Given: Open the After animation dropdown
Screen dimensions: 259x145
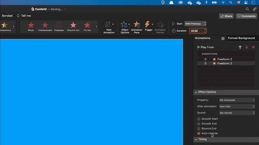Looking at the screenshot, I should [237, 106].
